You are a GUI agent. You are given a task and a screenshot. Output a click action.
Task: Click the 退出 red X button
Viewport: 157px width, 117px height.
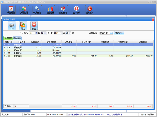coord(34,26)
